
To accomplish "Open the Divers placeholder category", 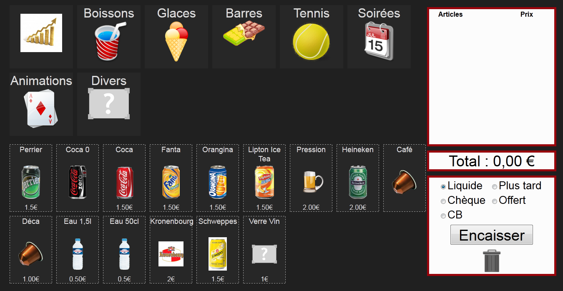I will tap(109, 104).
